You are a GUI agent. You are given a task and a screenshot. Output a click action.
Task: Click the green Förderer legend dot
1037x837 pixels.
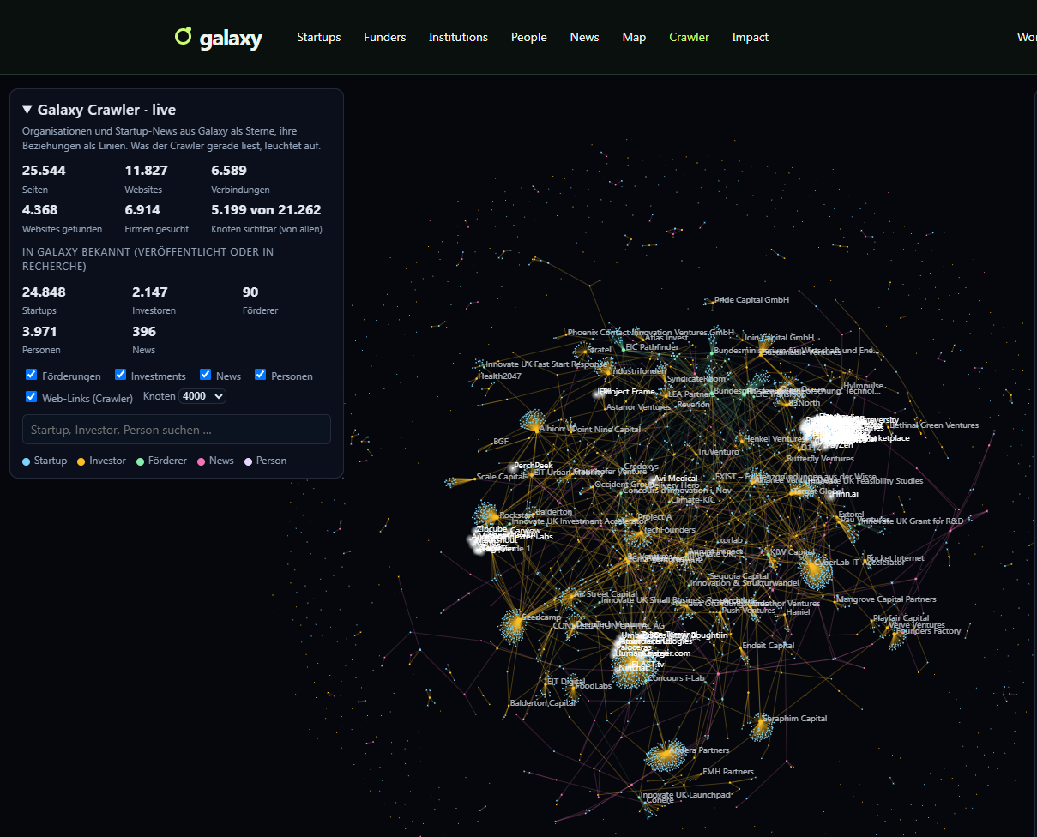pyautogui.click(x=140, y=461)
